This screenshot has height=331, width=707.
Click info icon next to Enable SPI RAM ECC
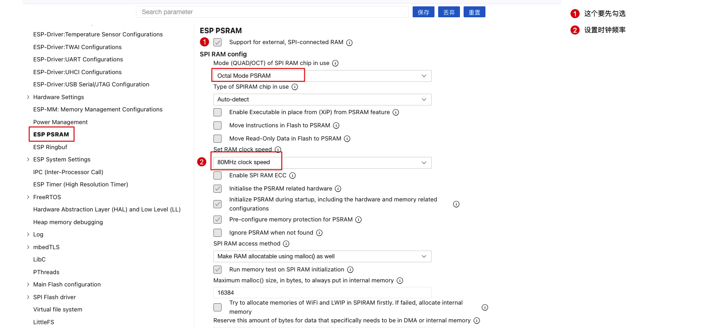293,176
